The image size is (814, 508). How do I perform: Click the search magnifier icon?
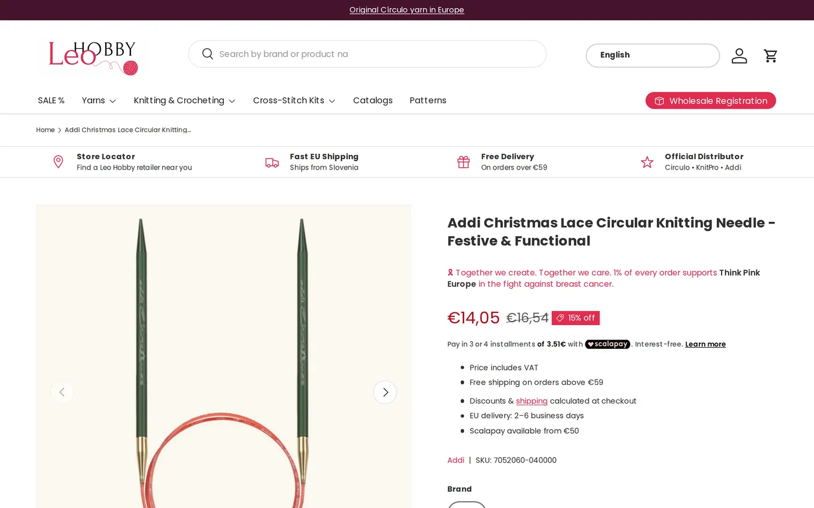click(208, 54)
